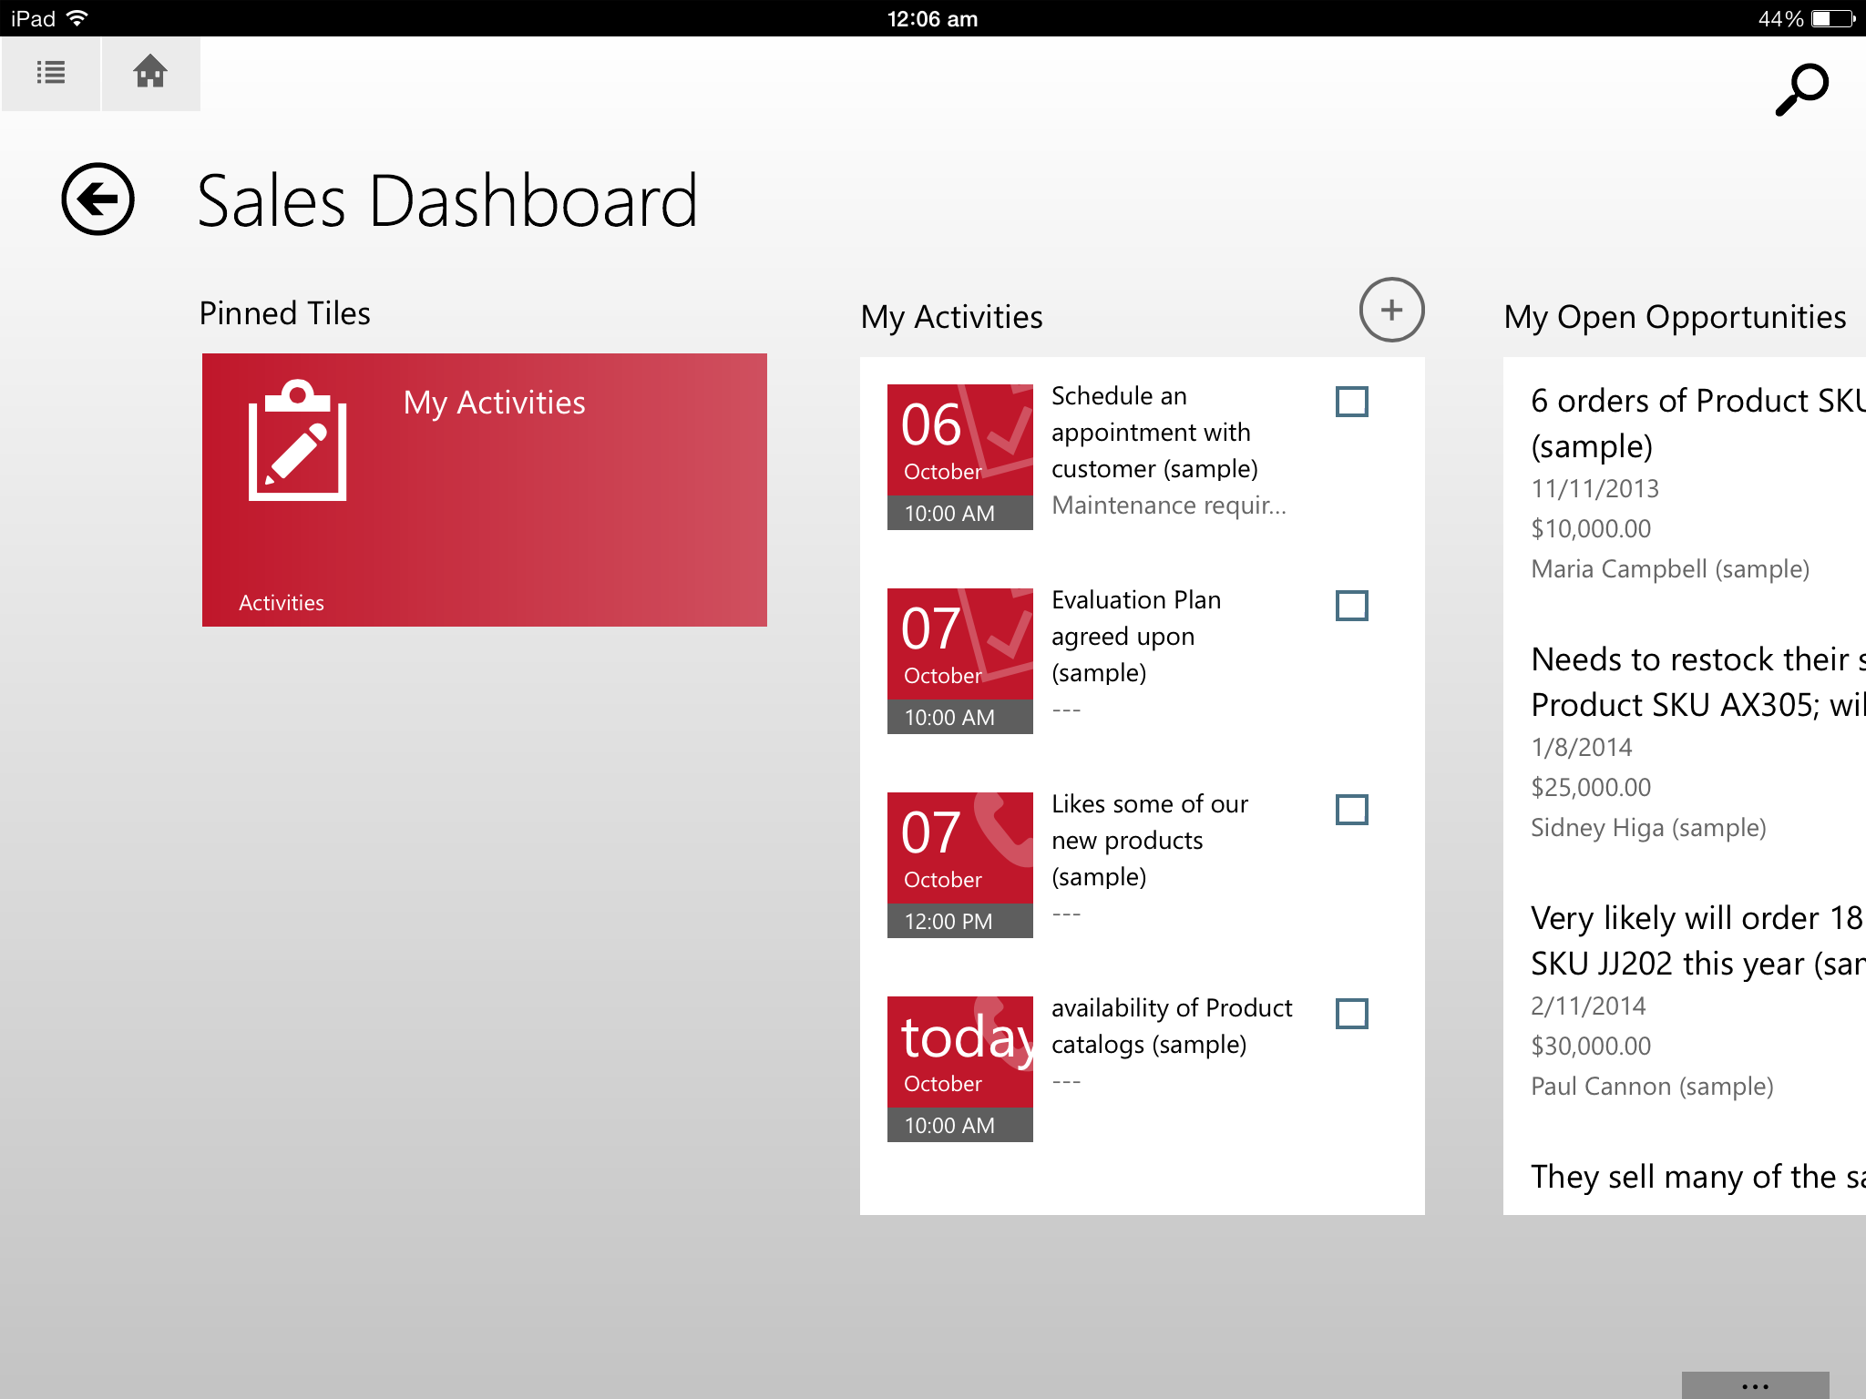Open the today October 10:00 AM activity tile
This screenshot has height=1399, width=1866.
[959, 1068]
